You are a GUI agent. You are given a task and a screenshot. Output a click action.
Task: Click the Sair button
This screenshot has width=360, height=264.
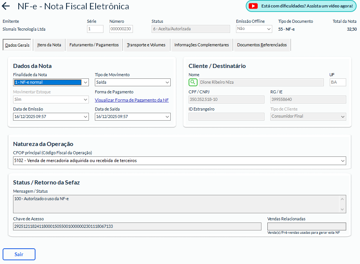click(19, 254)
